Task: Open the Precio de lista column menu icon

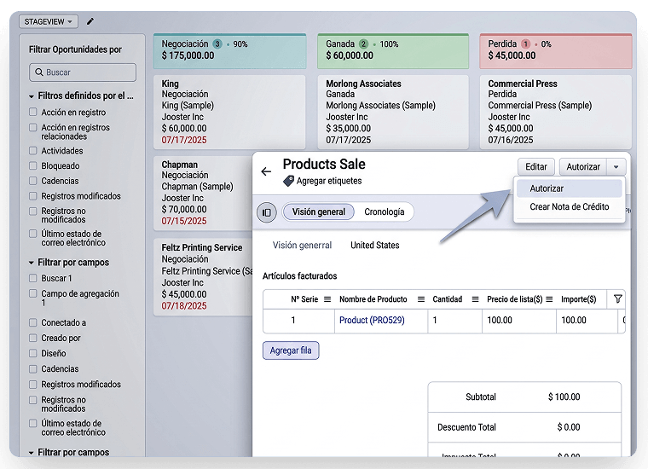Action: [549, 299]
